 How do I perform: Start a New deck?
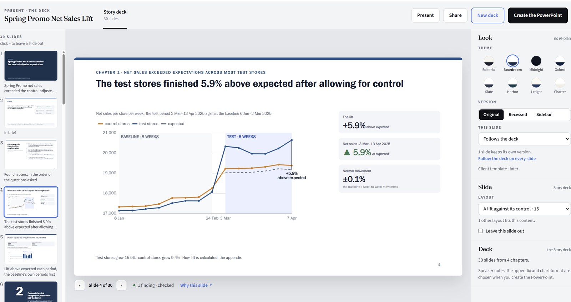tap(487, 15)
